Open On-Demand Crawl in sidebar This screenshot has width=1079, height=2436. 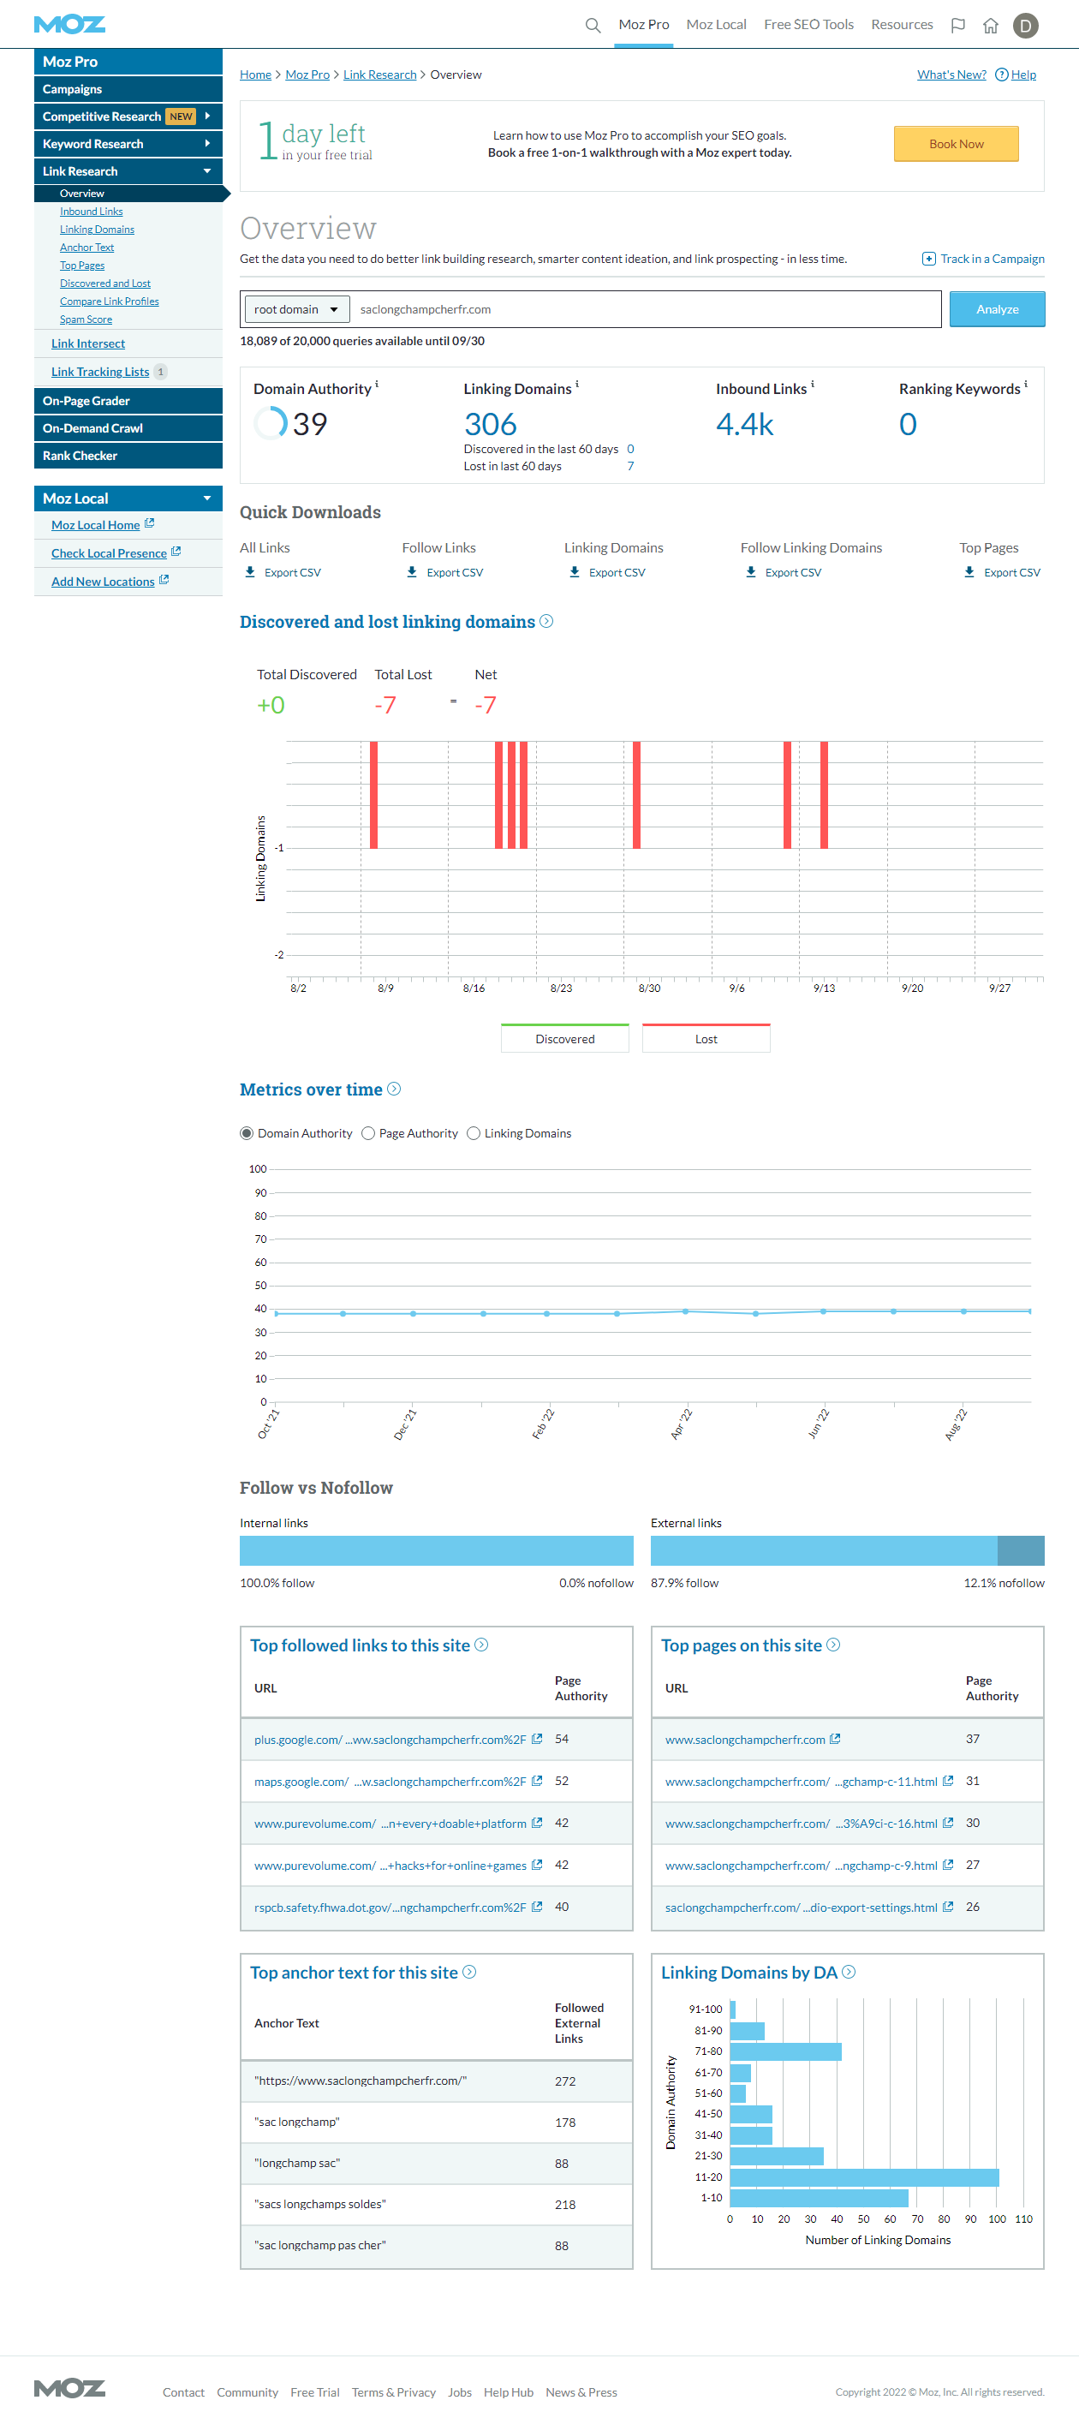point(128,428)
